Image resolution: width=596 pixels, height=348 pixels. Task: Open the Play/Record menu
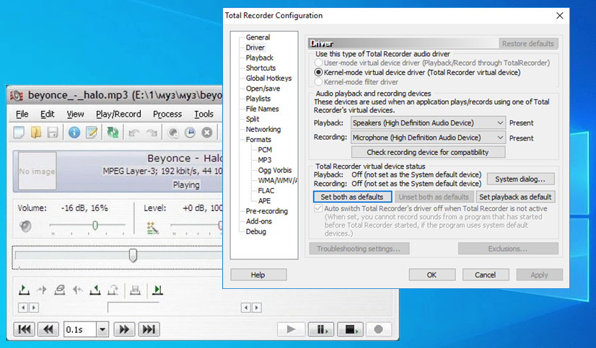(x=118, y=114)
